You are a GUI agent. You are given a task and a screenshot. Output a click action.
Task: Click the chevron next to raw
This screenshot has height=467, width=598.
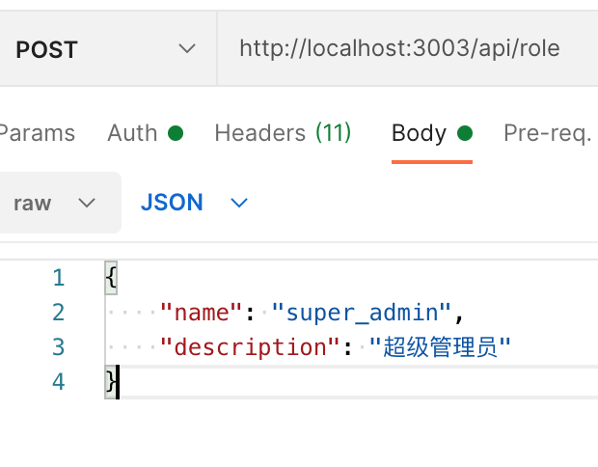pos(87,203)
